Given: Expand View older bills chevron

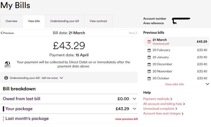Looking at the screenshot, I should 207,84.
